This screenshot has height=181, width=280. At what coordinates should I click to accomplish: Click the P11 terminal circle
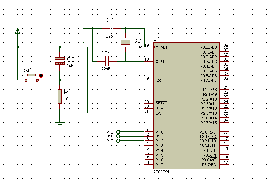pyautogui.click(x=118, y=136)
